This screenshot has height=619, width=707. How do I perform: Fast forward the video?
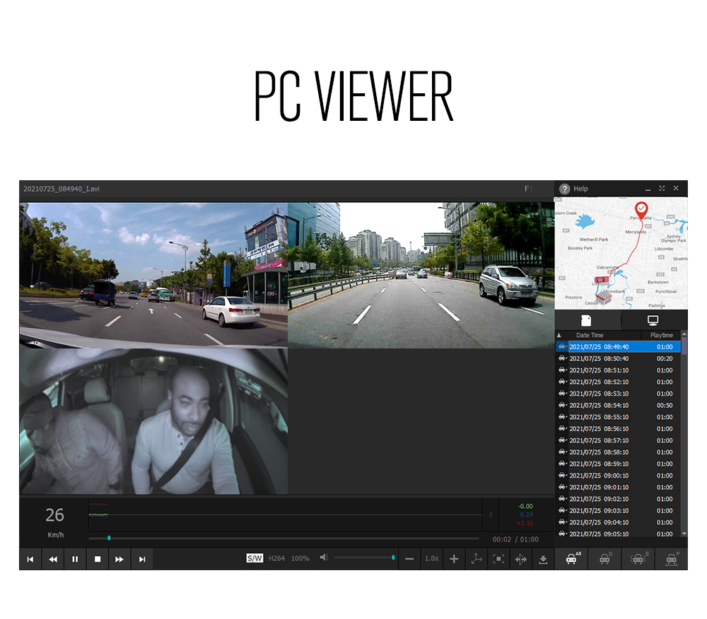(x=119, y=559)
